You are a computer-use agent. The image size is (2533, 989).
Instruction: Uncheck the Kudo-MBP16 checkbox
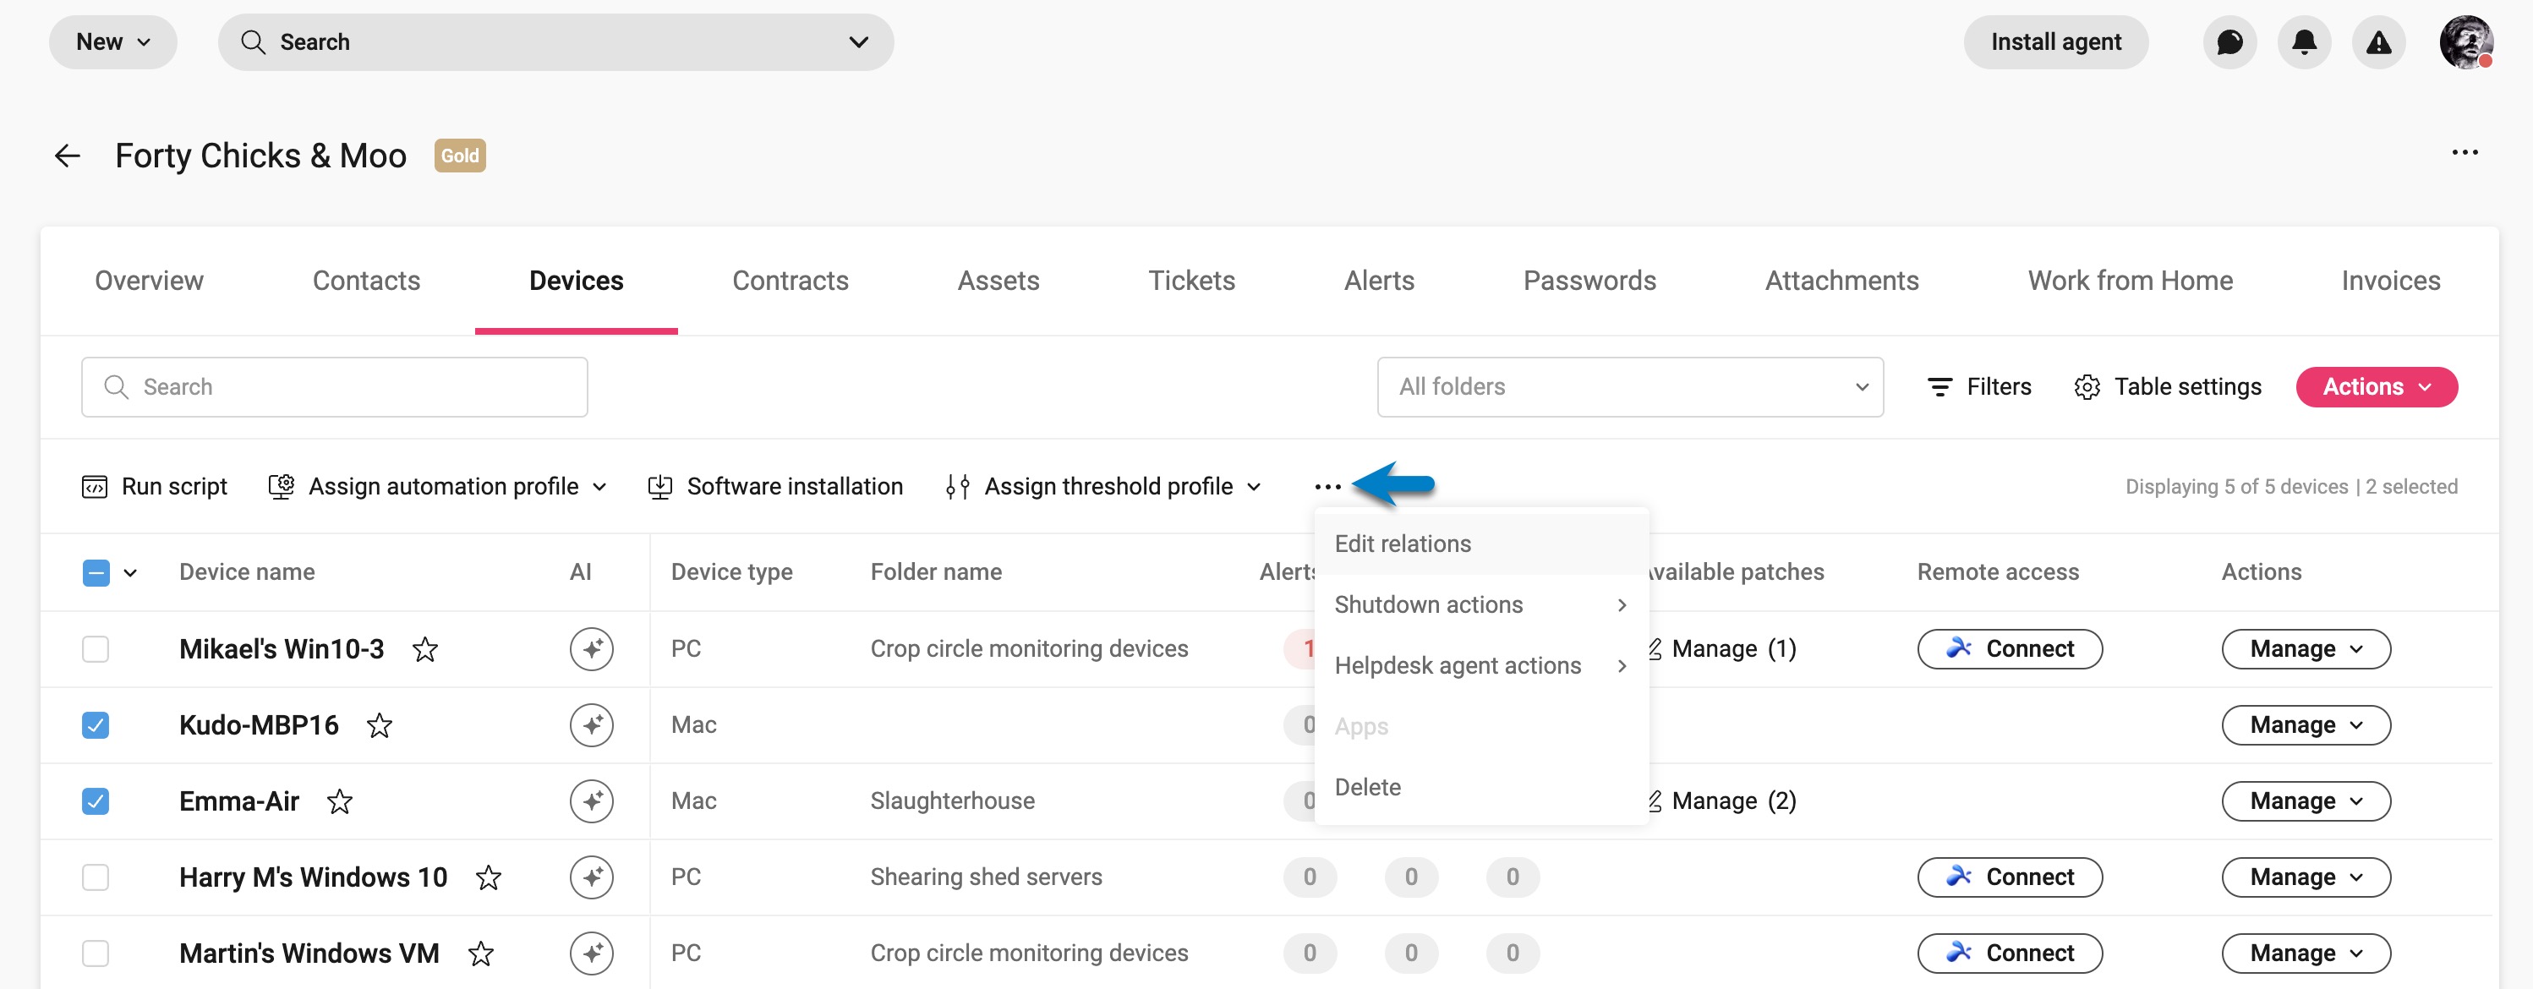(x=96, y=725)
